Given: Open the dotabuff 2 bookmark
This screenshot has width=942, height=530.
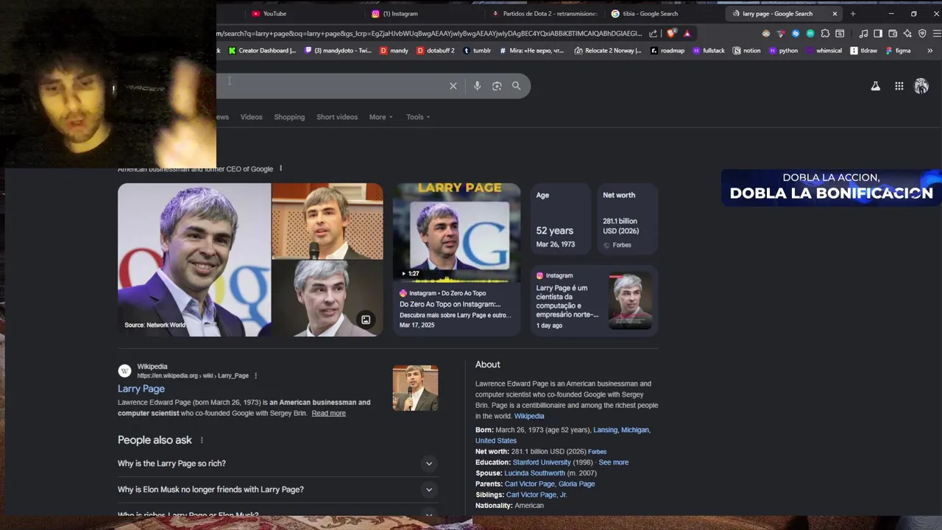Looking at the screenshot, I should click(436, 51).
